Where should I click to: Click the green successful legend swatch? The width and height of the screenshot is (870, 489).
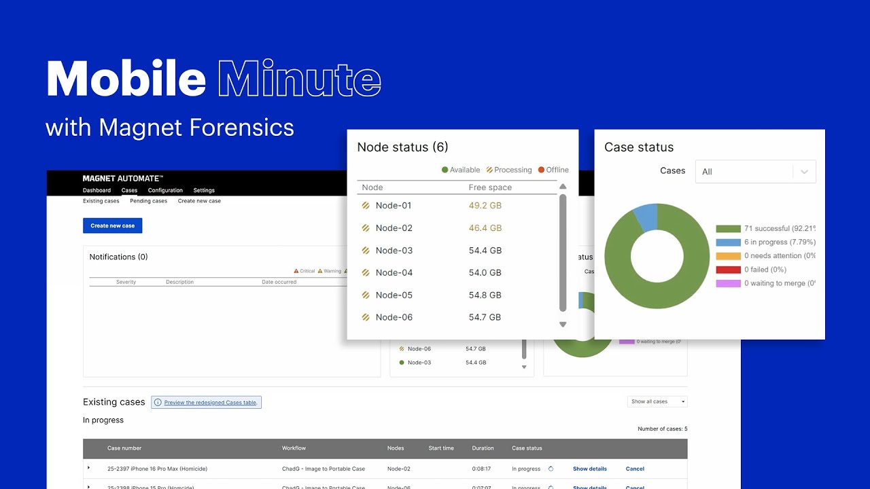728,229
